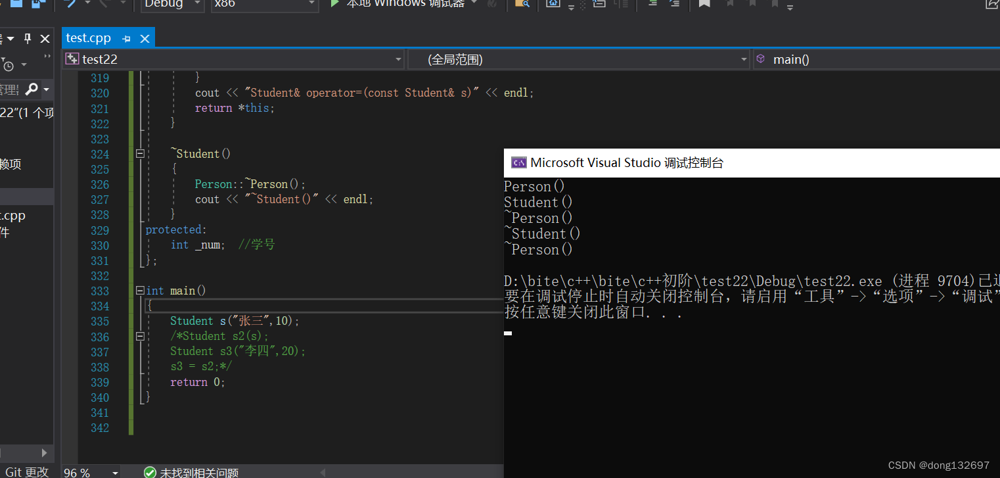
Task: Click the 按任意键关闭此窗口 console message
Action: 594,312
